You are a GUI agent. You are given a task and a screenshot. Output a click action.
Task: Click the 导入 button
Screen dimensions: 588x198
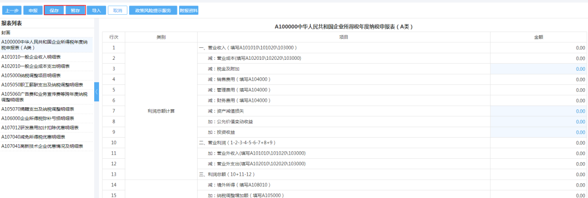[96, 10]
